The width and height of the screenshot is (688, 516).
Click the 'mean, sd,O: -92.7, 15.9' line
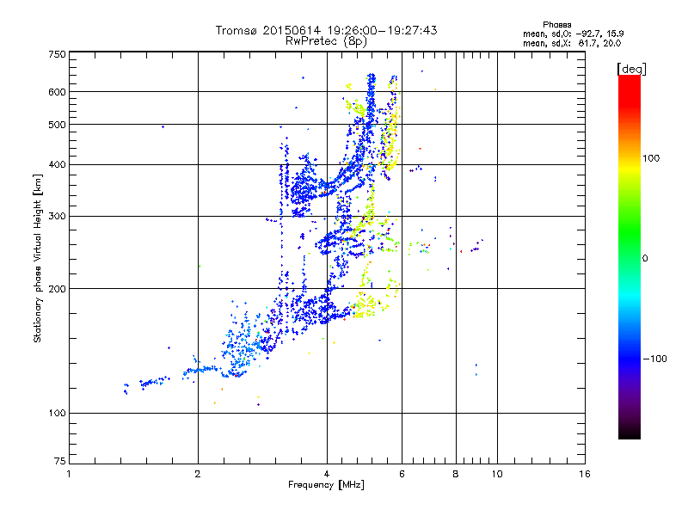[573, 34]
